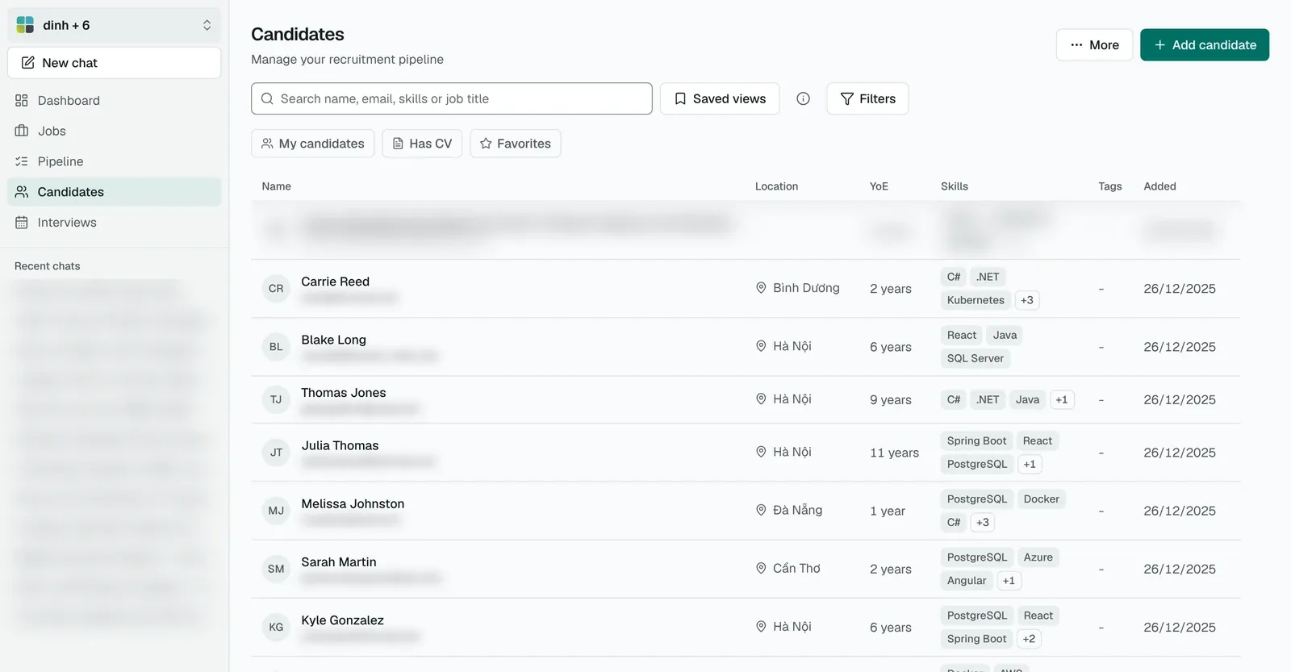1291x672 pixels.
Task: Open the Saved views dropdown
Action: (720, 98)
